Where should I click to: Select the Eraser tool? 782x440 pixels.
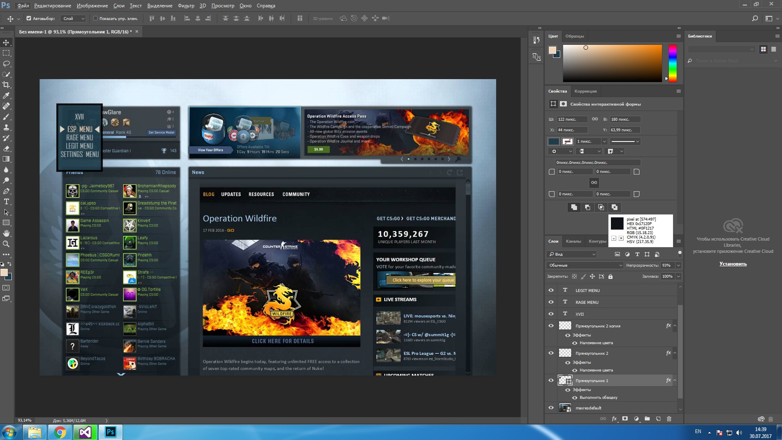[6, 148]
